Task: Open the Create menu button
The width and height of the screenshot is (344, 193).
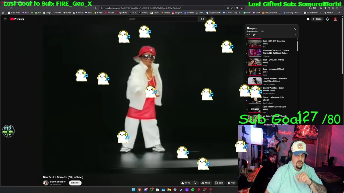Action: click(317, 19)
